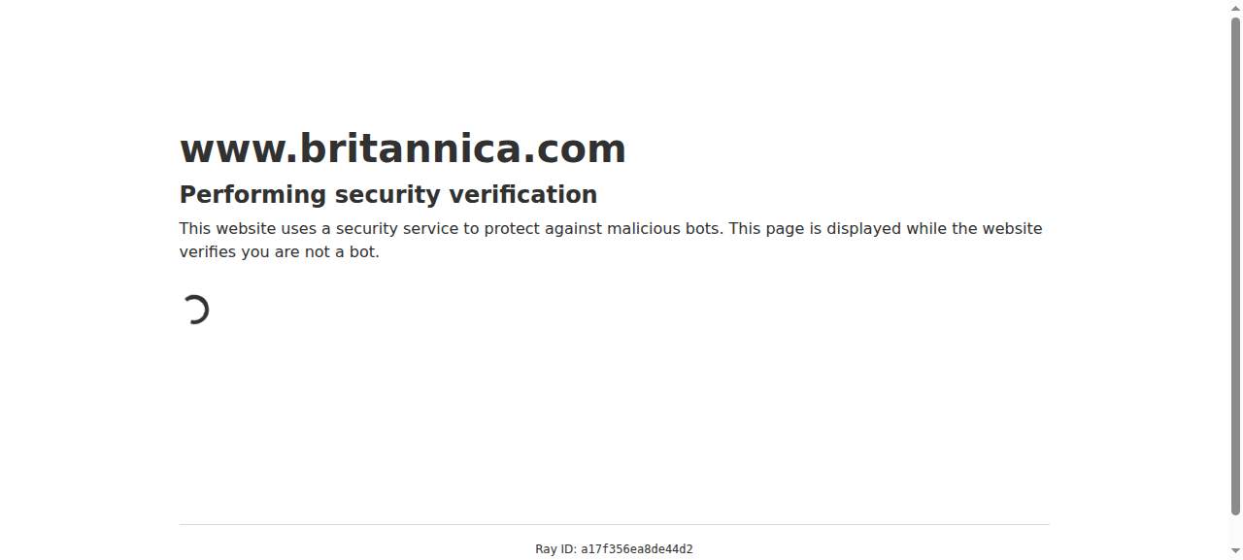Click 'while the website' at line end

(x=974, y=229)
